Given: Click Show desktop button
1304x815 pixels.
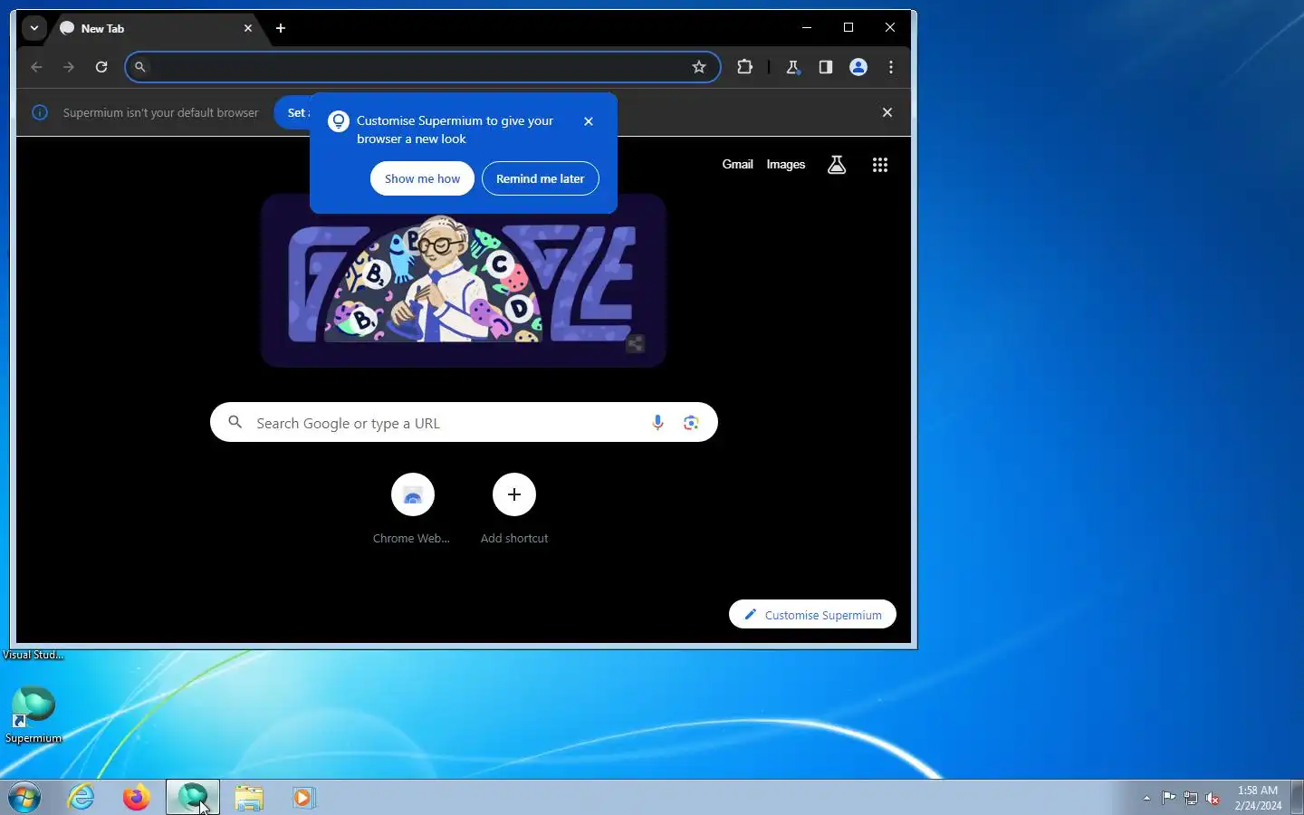Looking at the screenshot, I should tap(1297, 798).
